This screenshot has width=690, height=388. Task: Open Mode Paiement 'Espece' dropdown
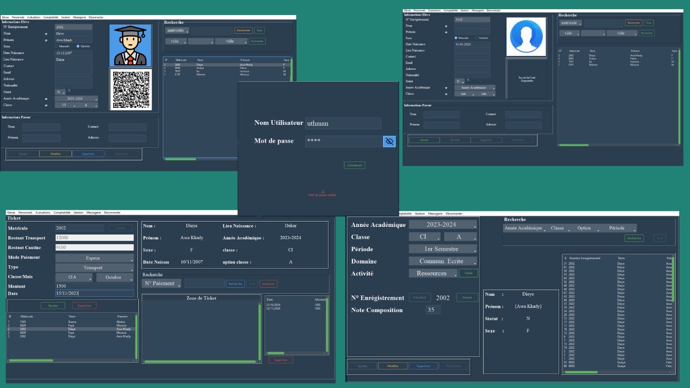coord(94,258)
